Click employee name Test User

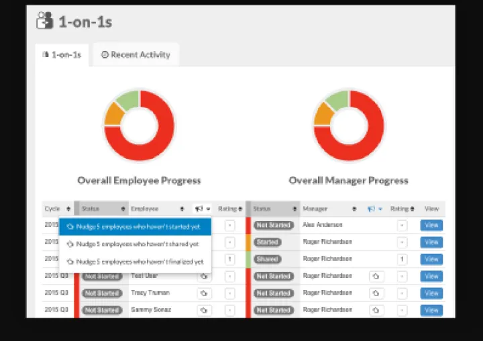144,276
